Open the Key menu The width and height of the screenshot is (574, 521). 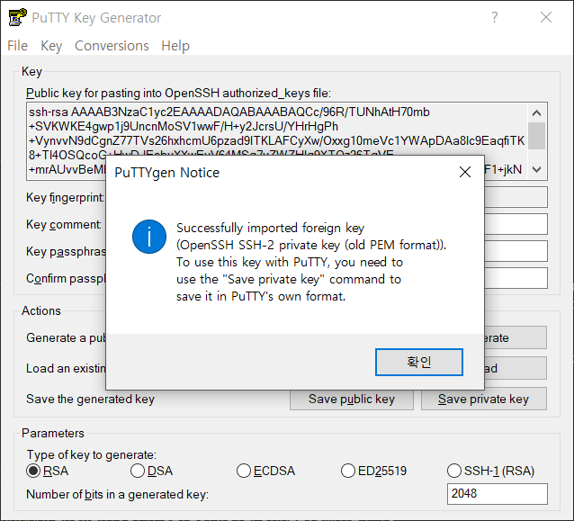[x=51, y=46]
